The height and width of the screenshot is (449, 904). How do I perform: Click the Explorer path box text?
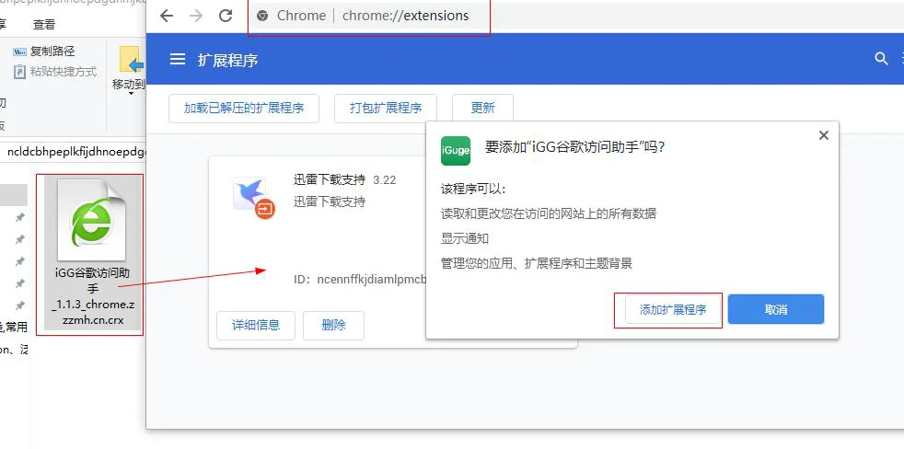(x=76, y=152)
